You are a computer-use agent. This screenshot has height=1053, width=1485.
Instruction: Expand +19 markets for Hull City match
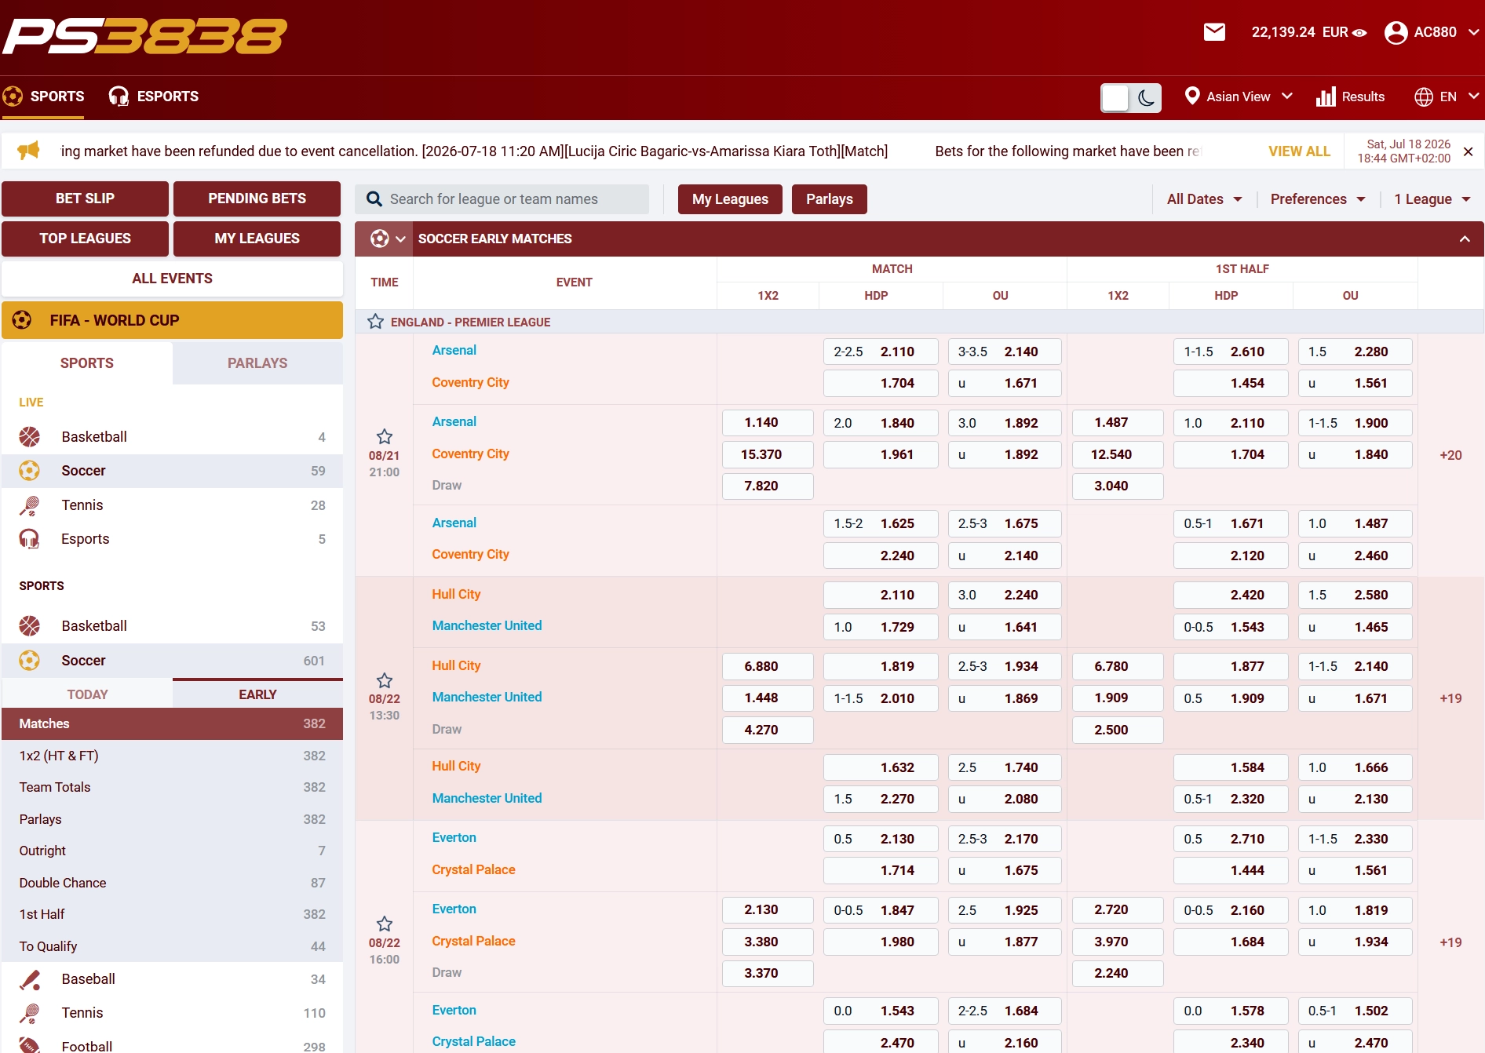click(x=1450, y=698)
